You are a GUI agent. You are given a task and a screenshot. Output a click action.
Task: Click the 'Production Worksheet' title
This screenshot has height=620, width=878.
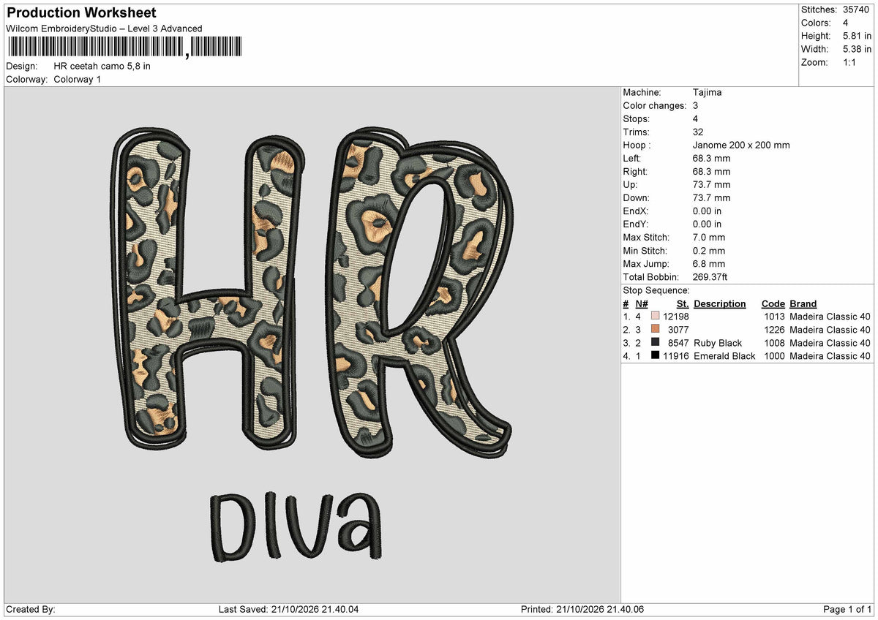coord(81,13)
